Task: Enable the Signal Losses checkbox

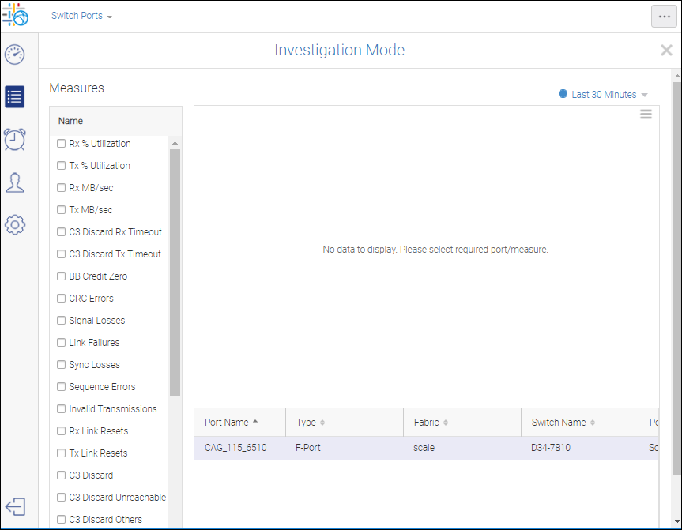Action: coord(62,321)
